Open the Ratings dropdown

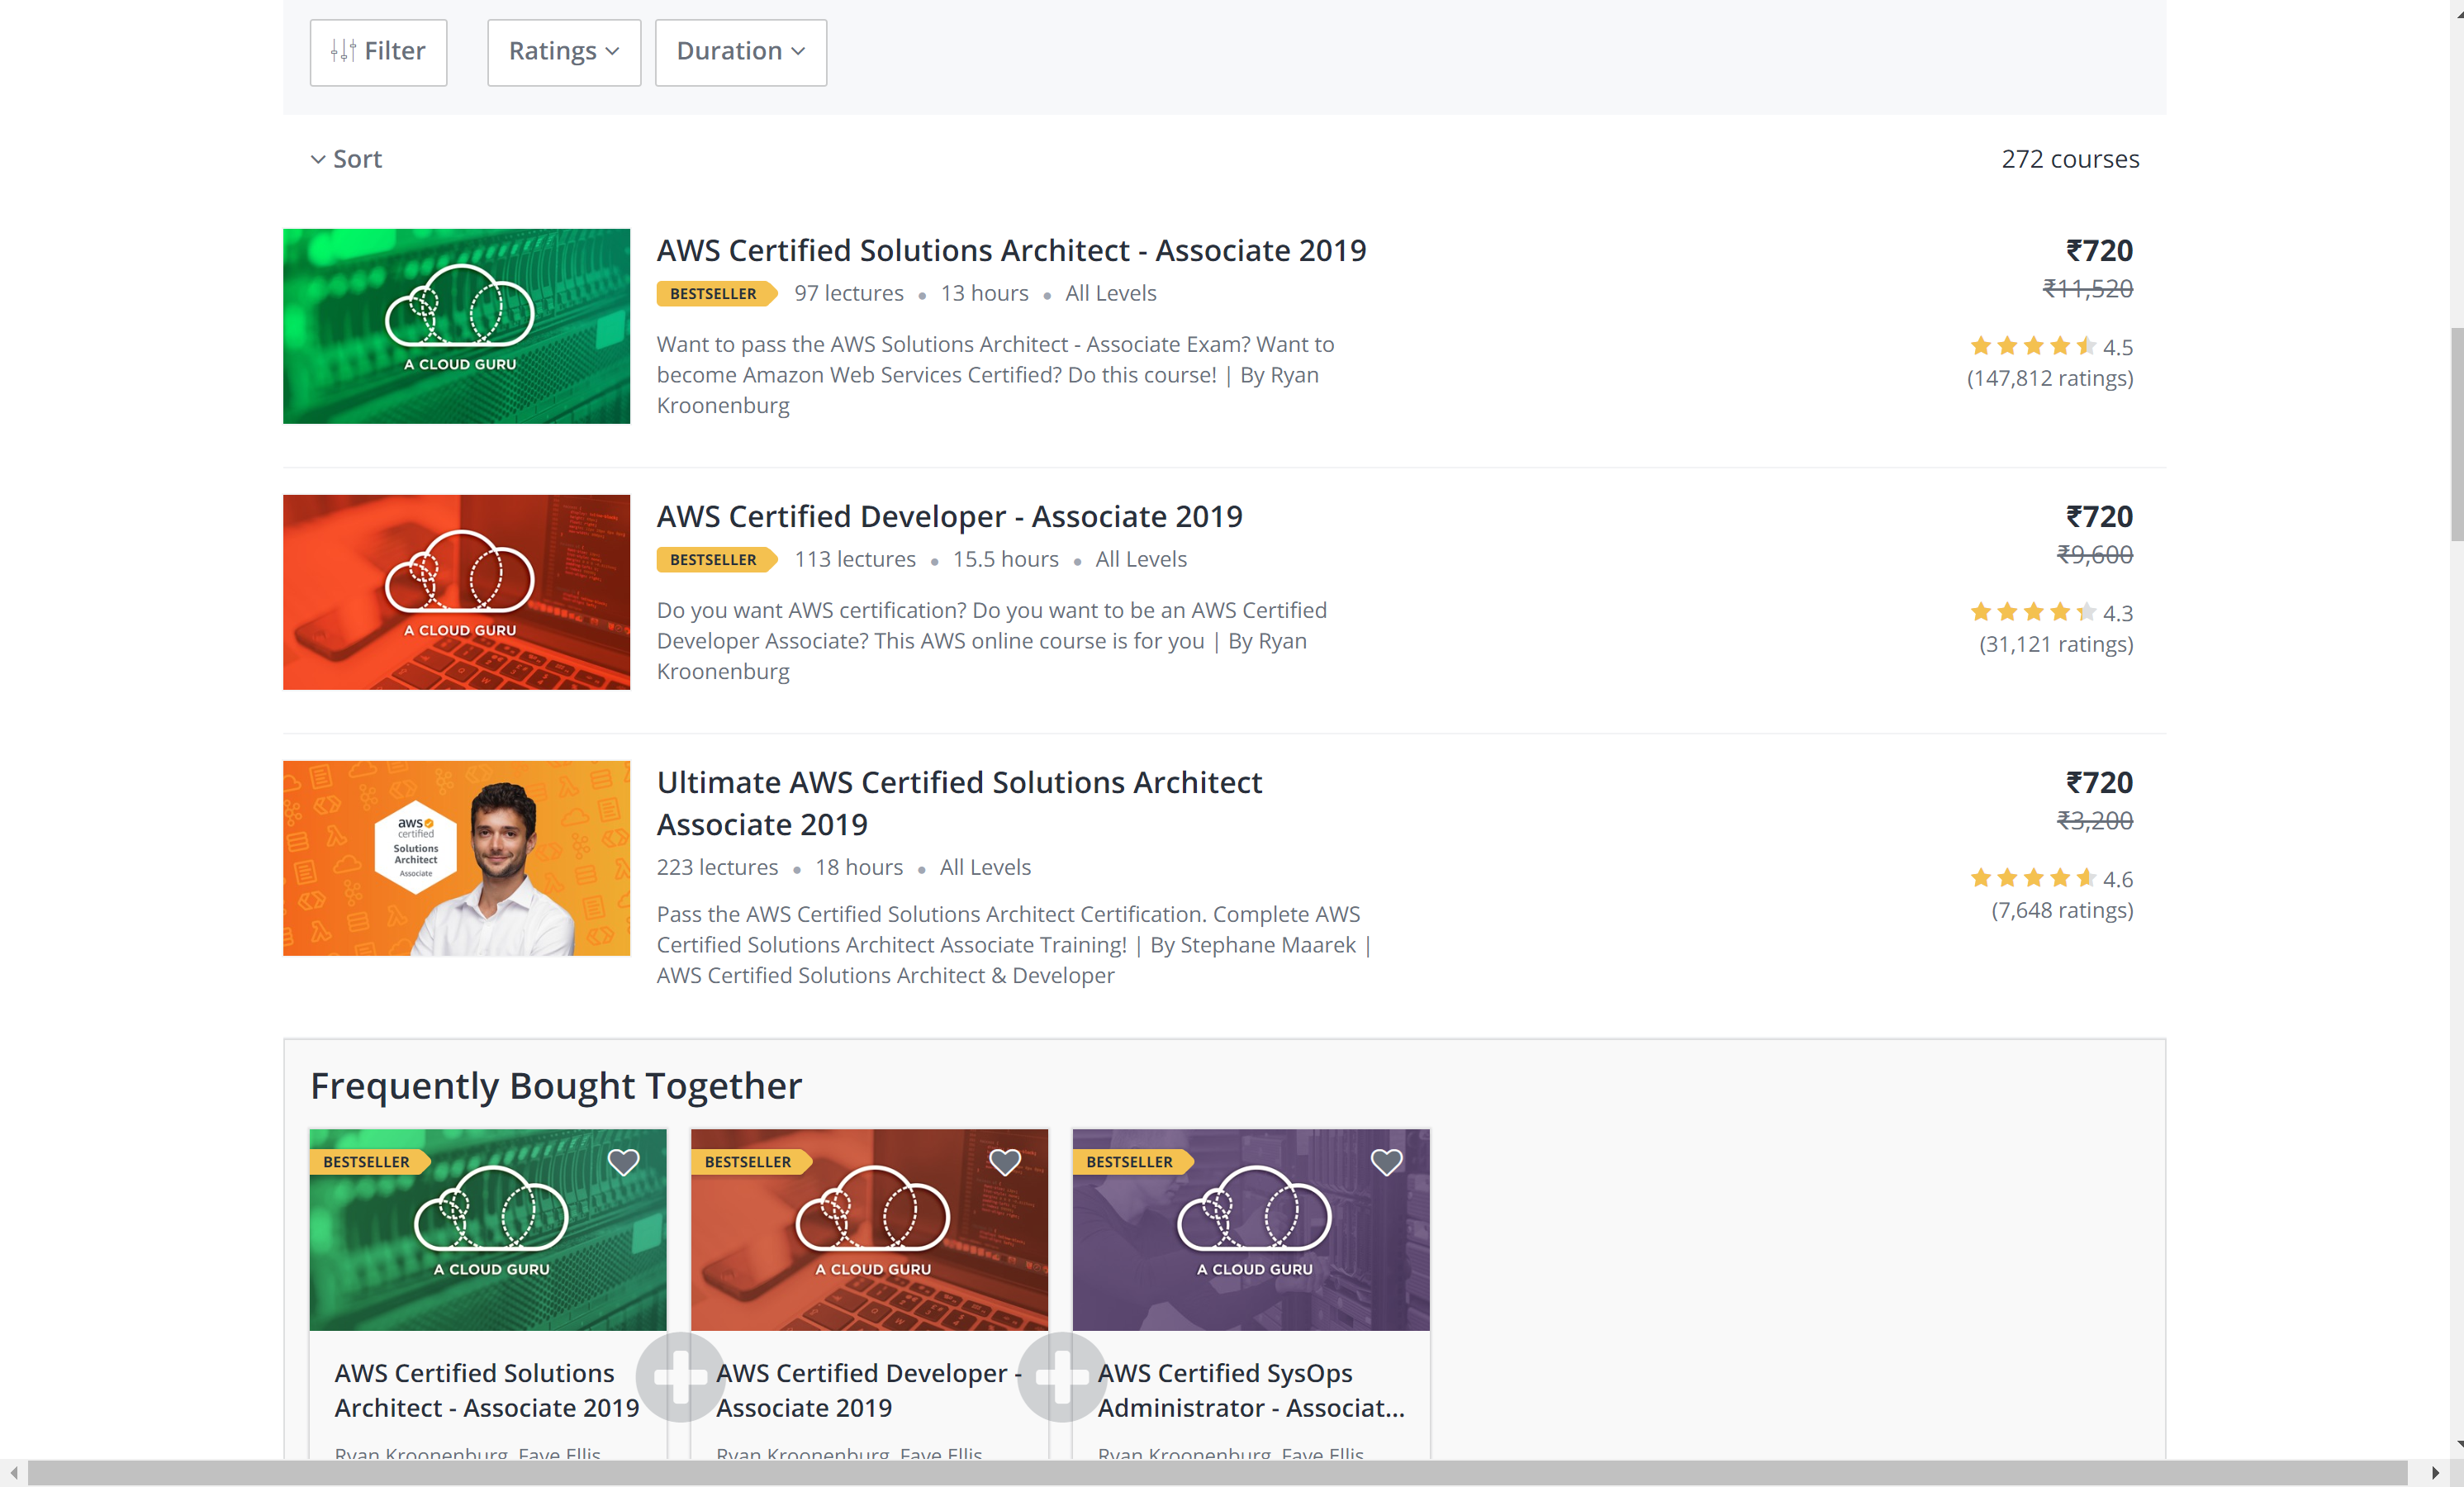[x=563, y=52]
